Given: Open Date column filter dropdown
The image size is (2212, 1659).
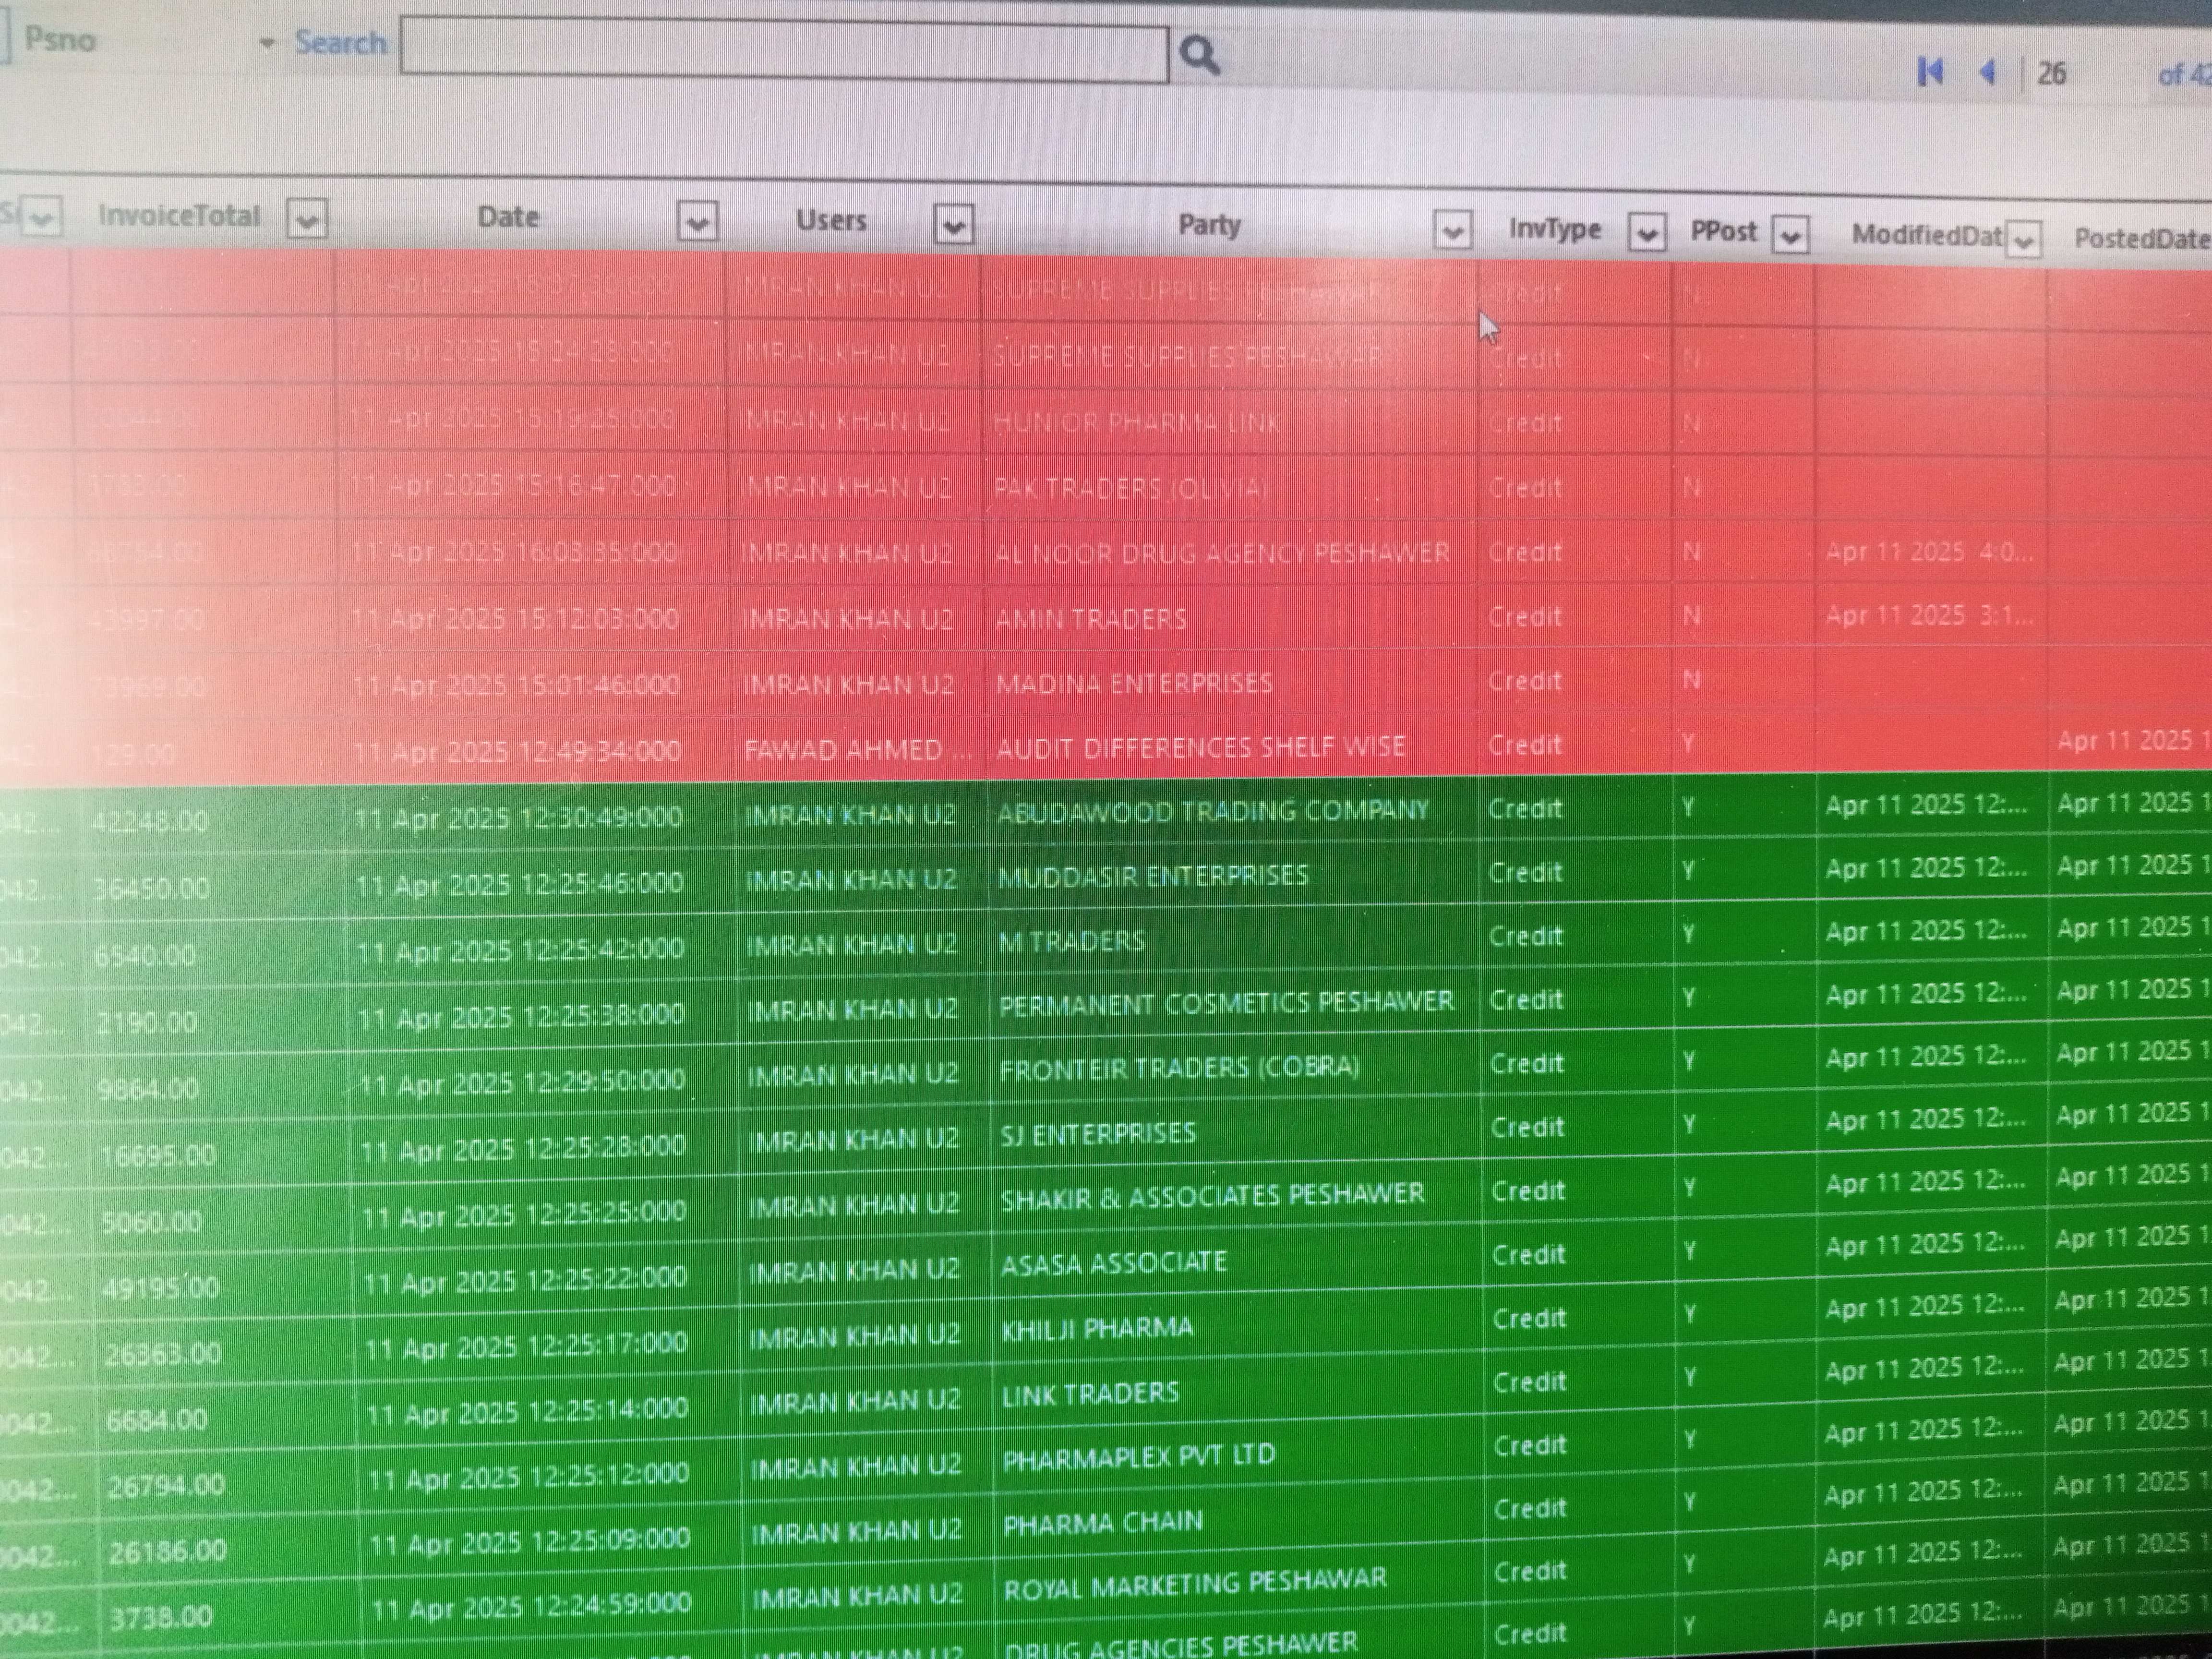Looking at the screenshot, I should [697, 221].
